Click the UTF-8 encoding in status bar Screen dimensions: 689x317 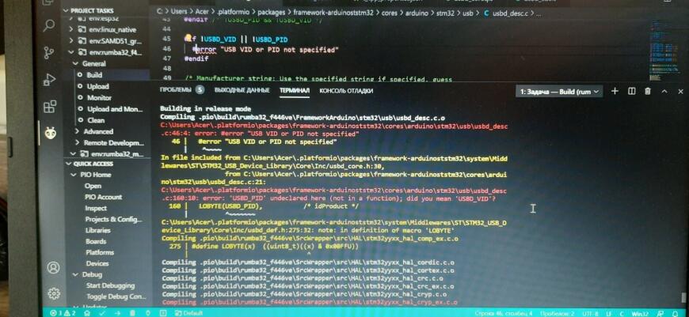point(588,313)
